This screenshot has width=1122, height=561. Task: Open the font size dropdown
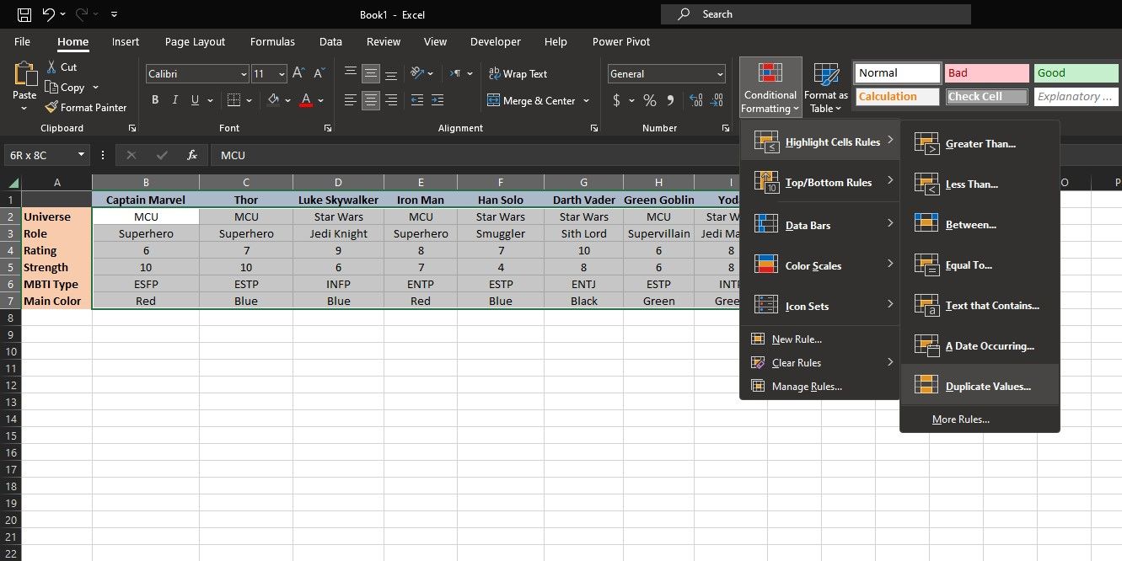281,74
